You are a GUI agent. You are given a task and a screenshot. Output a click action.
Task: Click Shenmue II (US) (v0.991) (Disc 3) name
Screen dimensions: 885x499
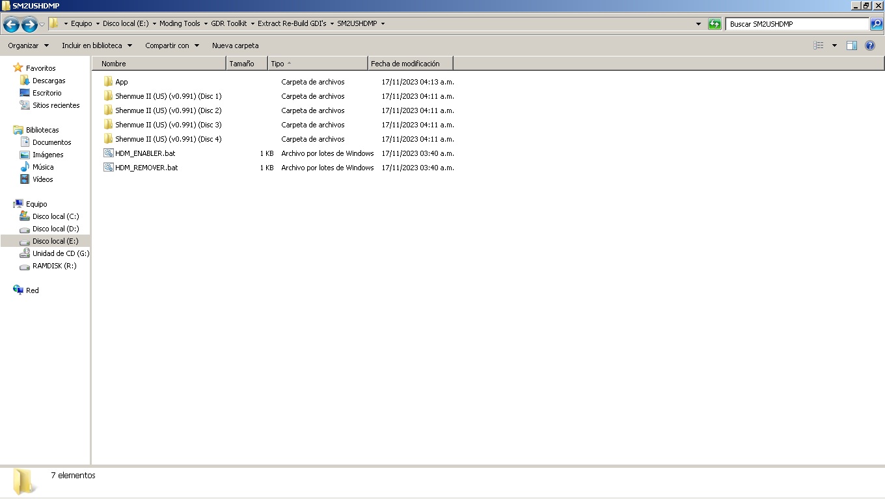point(169,125)
